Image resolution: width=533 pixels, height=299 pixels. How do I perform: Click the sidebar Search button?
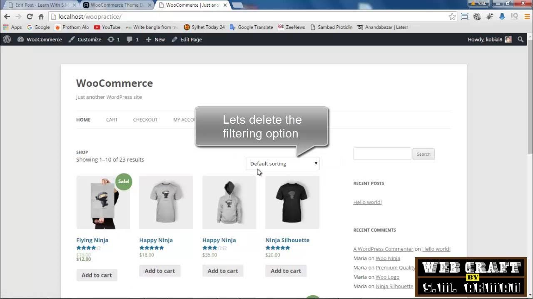click(x=423, y=154)
